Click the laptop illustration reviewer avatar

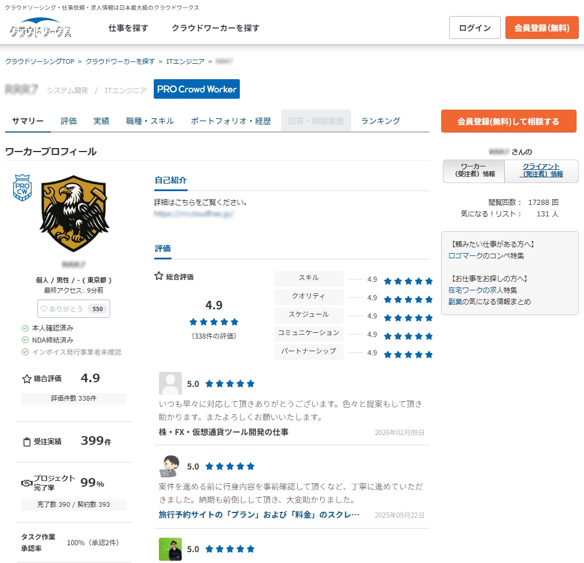(170, 466)
